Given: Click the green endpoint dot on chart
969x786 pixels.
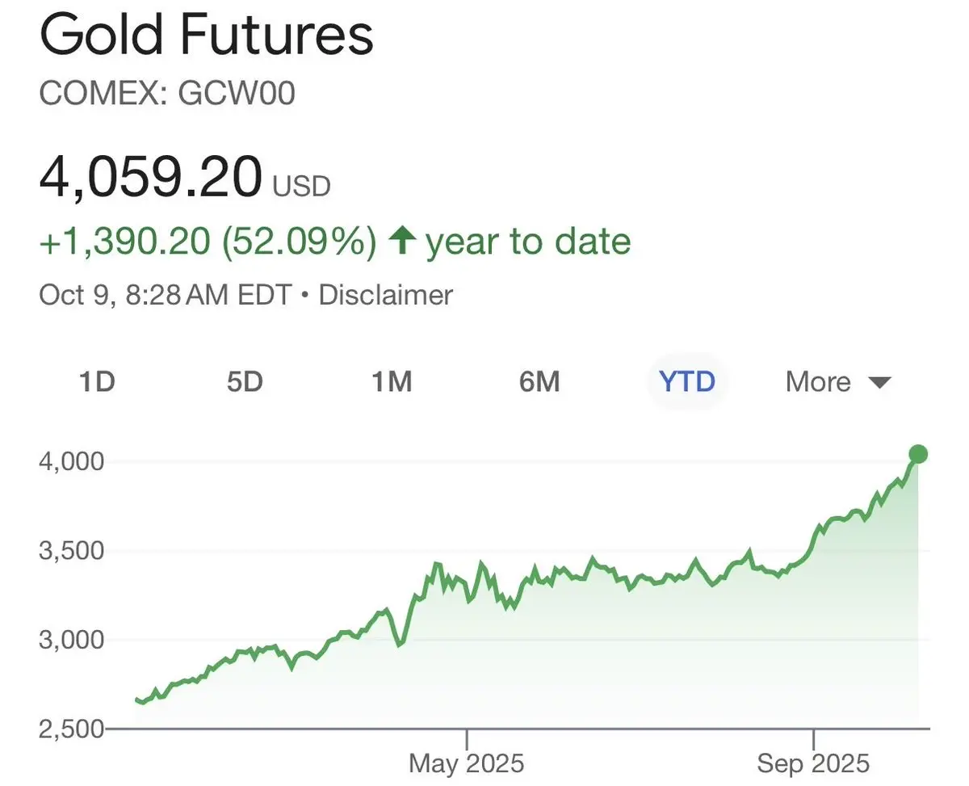Looking at the screenshot, I should pyautogui.click(x=917, y=454).
